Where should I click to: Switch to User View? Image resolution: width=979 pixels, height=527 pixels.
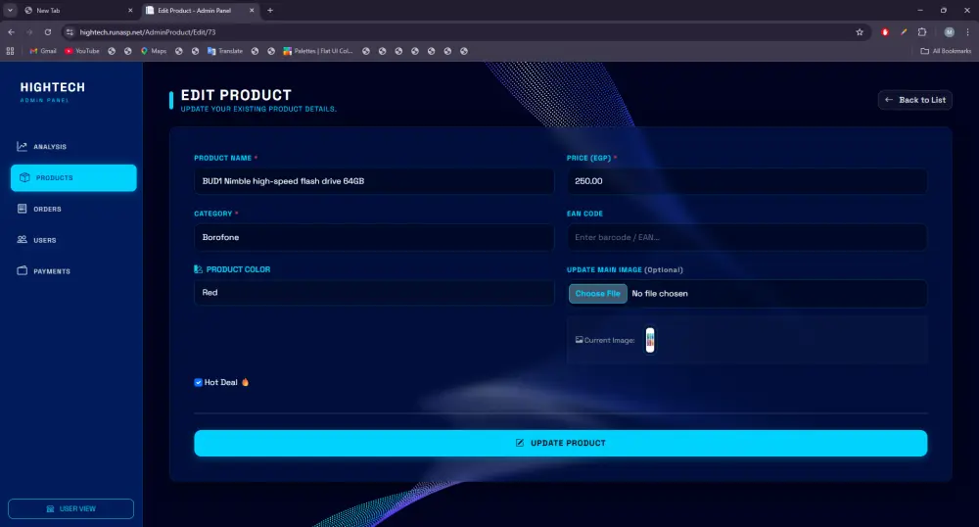[70, 509]
